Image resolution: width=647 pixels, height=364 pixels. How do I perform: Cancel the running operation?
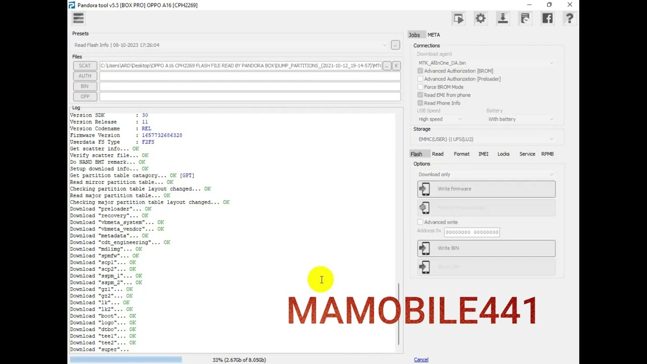pyautogui.click(x=421, y=360)
